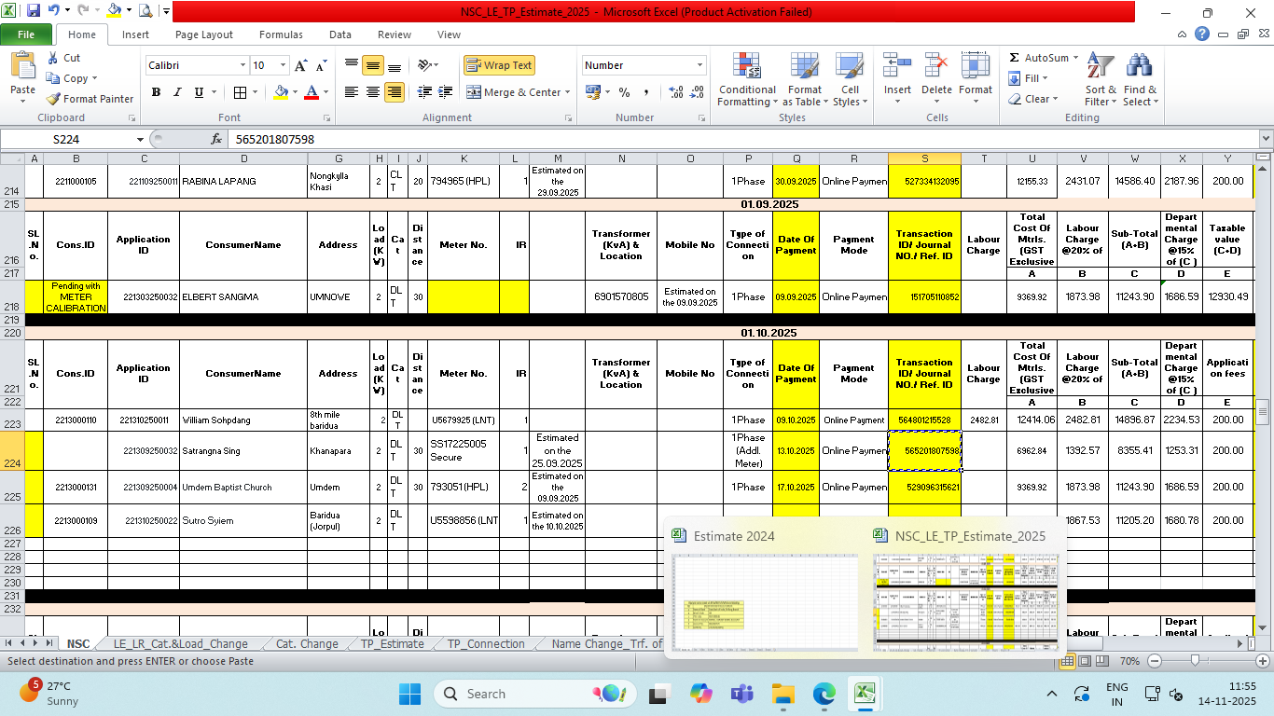
Task: Apply Bold formatting to the cell
Action: click(156, 92)
